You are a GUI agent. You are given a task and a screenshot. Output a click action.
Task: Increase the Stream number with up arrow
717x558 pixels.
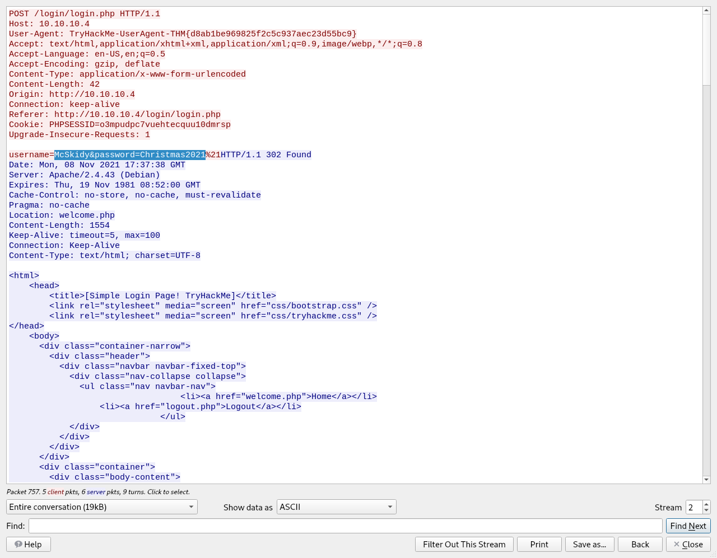pos(706,504)
